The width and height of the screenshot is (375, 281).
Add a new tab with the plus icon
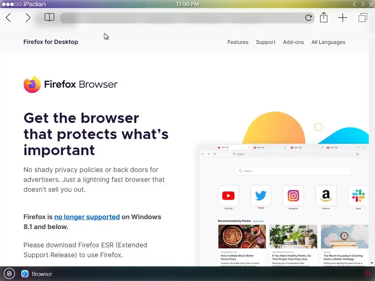343,18
